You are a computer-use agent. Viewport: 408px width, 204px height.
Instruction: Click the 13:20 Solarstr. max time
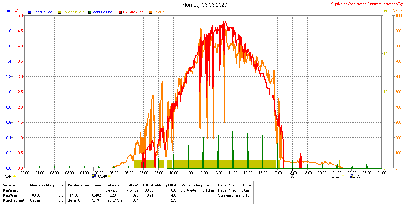click(x=111, y=195)
